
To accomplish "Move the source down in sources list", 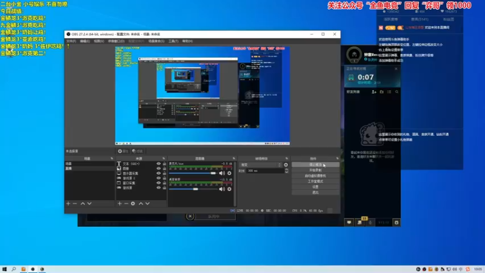I will click(x=147, y=204).
